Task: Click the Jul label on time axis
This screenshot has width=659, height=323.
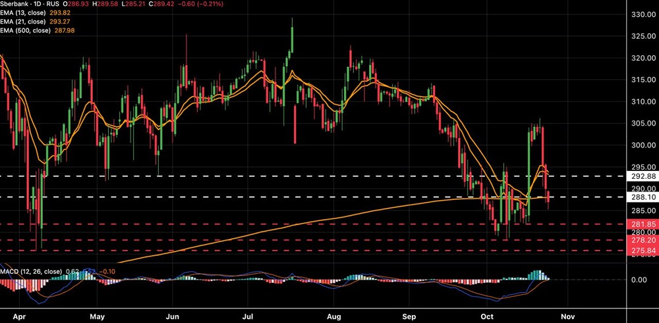Action: click(248, 316)
